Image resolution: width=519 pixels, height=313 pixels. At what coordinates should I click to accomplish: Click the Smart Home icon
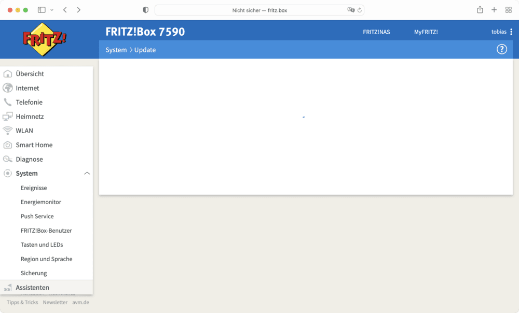[8, 145]
